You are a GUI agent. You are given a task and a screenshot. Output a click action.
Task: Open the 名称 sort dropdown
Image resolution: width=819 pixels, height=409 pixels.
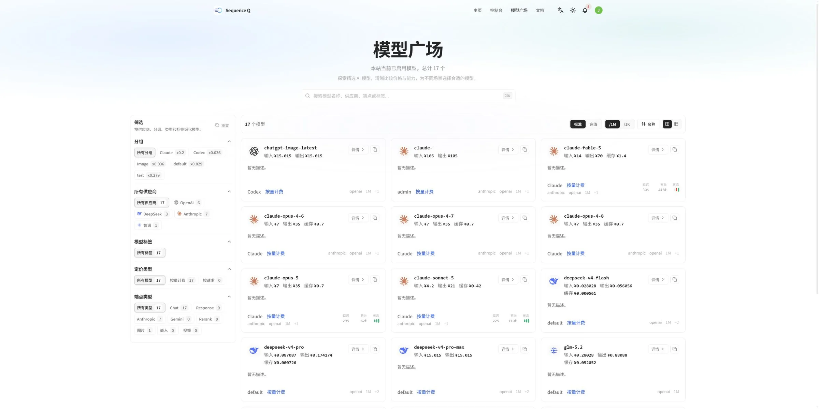click(648, 124)
